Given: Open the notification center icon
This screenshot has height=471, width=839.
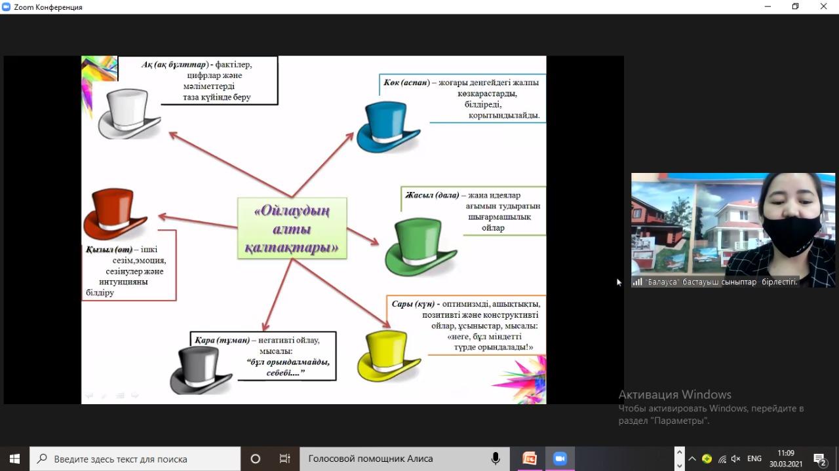Looking at the screenshot, I should click(x=819, y=459).
